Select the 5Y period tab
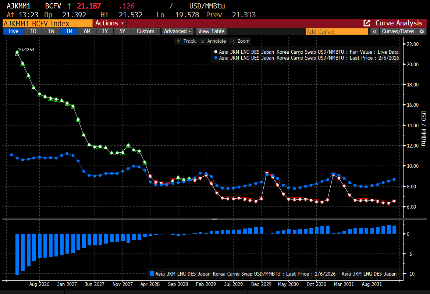 click(122, 31)
